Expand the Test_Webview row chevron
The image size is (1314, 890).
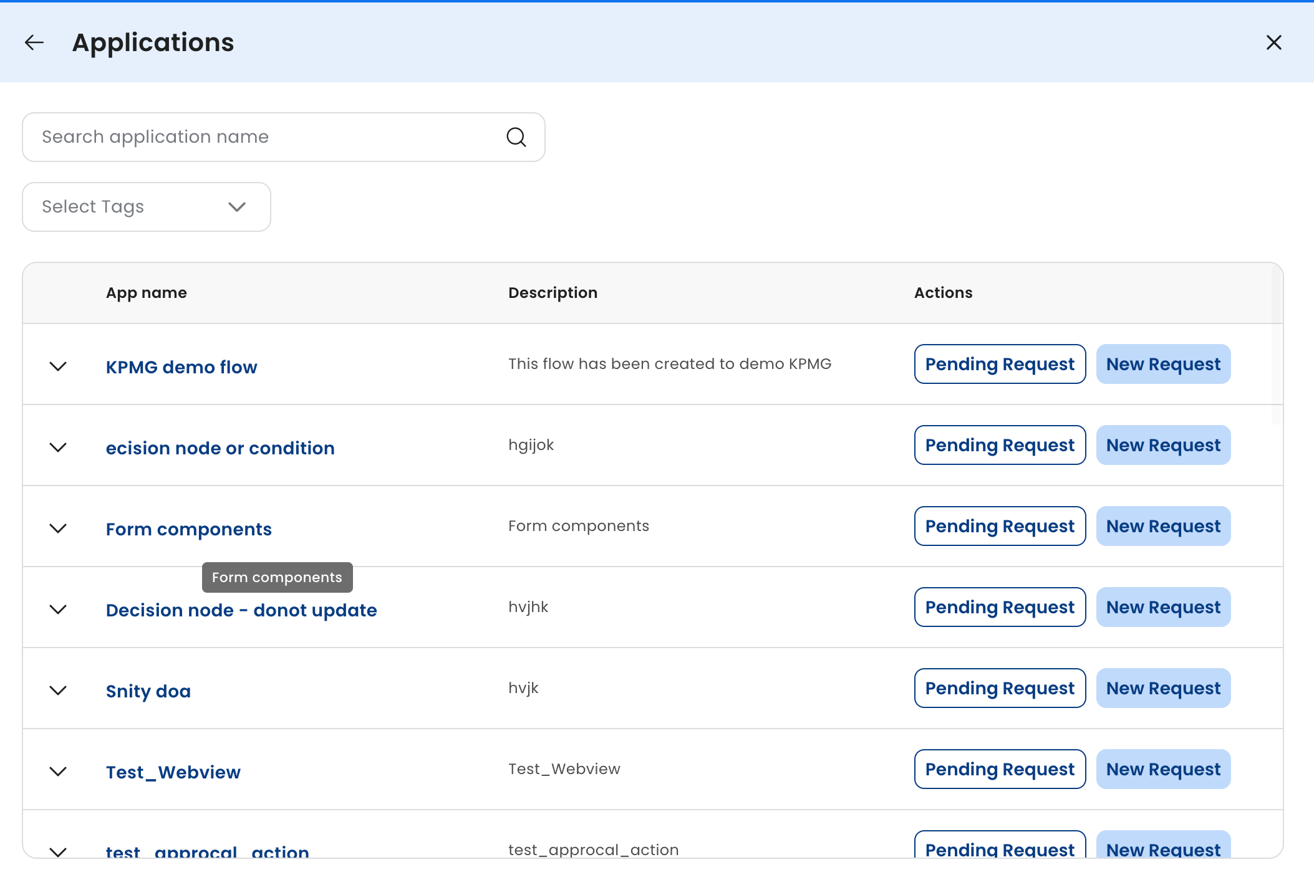coord(58,772)
